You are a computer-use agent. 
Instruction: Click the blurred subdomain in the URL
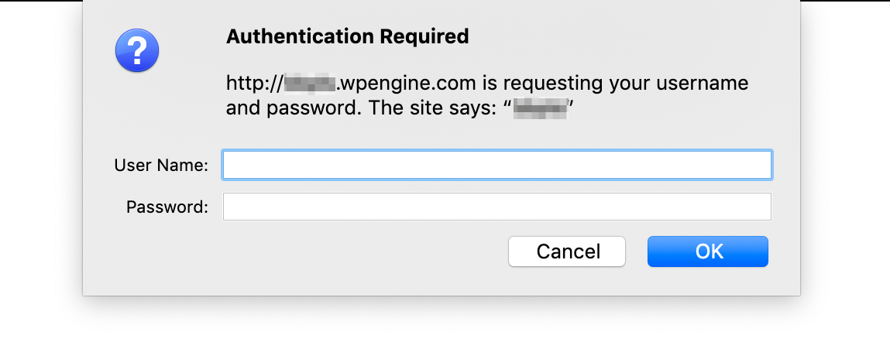click(309, 84)
